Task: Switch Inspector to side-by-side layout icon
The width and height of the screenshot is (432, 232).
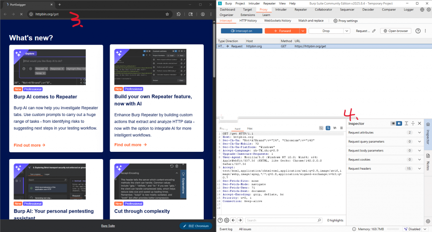Action: 399,124
